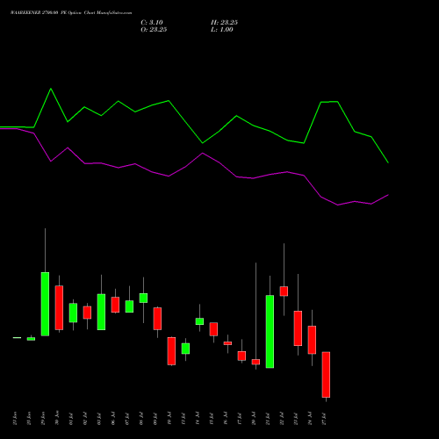Click the red candle above 27 Jul
Screen dimensions: 439x439
[326, 375]
